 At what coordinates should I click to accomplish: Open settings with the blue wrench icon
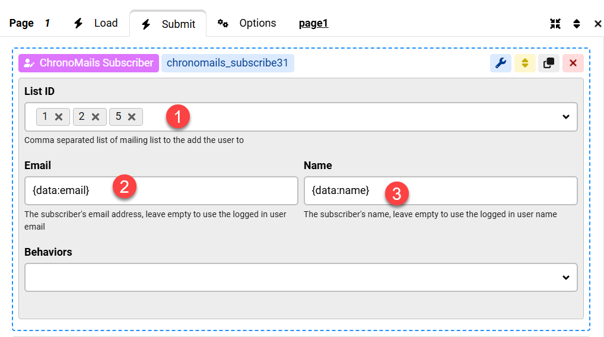coord(500,63)
